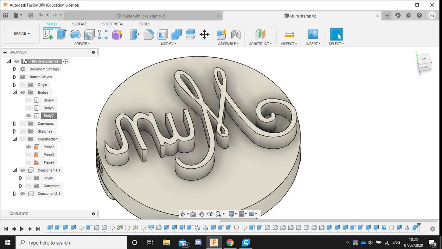Select Component1:1 in the browser tree
442x249 pixels.
49,170
